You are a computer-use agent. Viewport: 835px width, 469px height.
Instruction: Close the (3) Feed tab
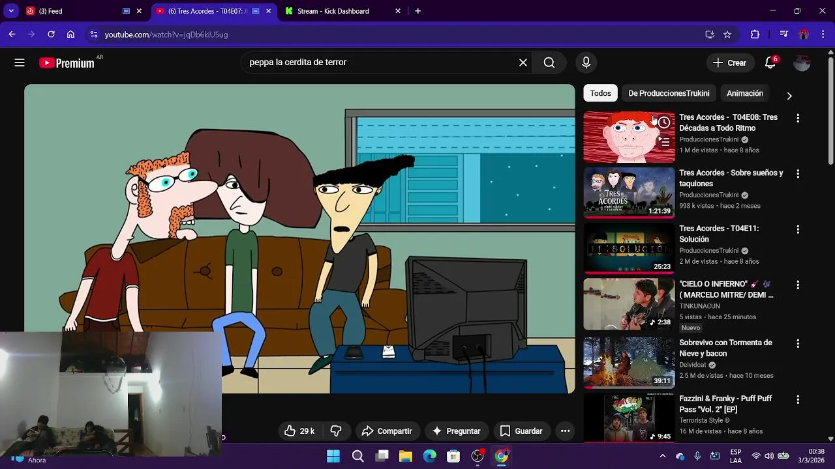(139, 11)
